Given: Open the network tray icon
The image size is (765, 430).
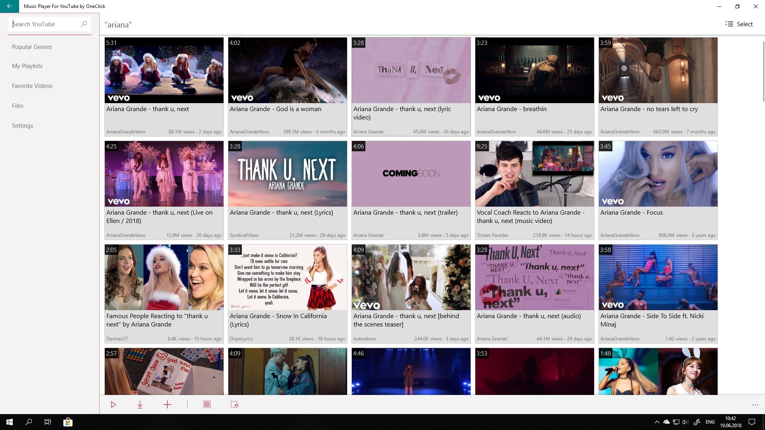Looking at the screenshot, I should (x=676, y=422).
